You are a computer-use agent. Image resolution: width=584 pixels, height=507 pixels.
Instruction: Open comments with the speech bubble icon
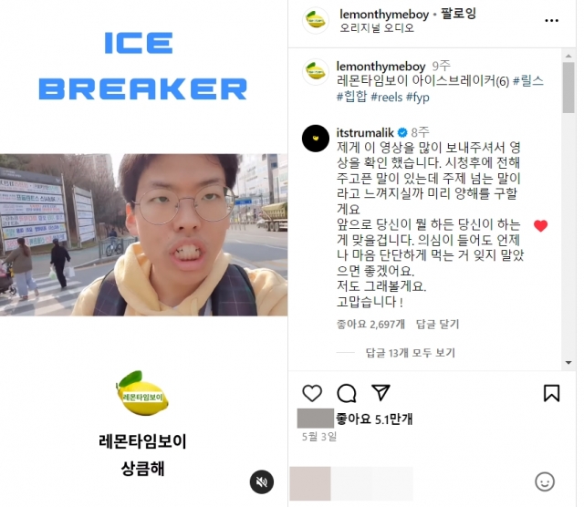pos(347,393)
